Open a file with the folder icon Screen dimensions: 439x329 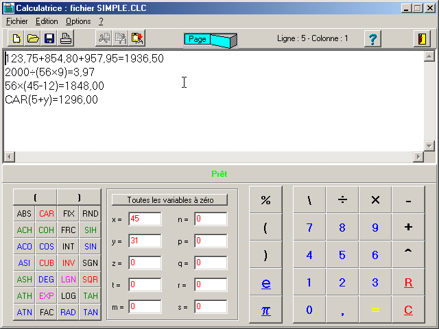[32, 38]
